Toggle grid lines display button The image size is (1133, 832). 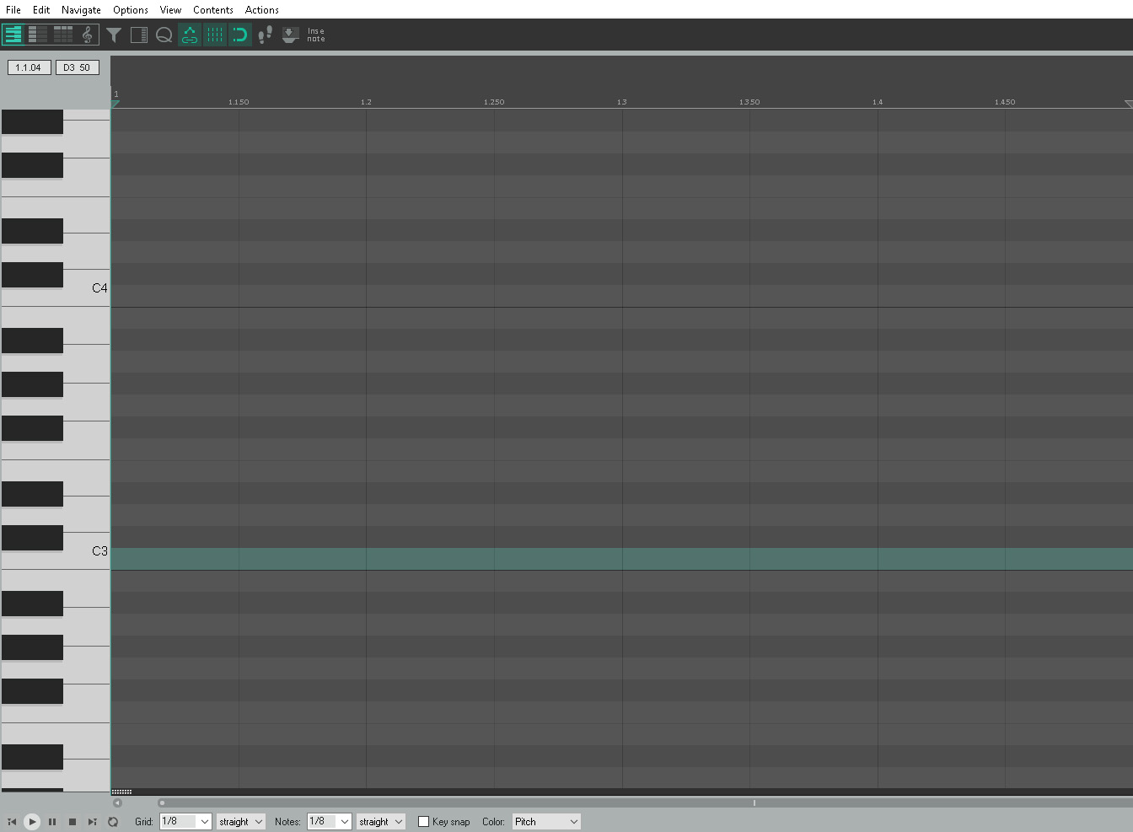215,35
